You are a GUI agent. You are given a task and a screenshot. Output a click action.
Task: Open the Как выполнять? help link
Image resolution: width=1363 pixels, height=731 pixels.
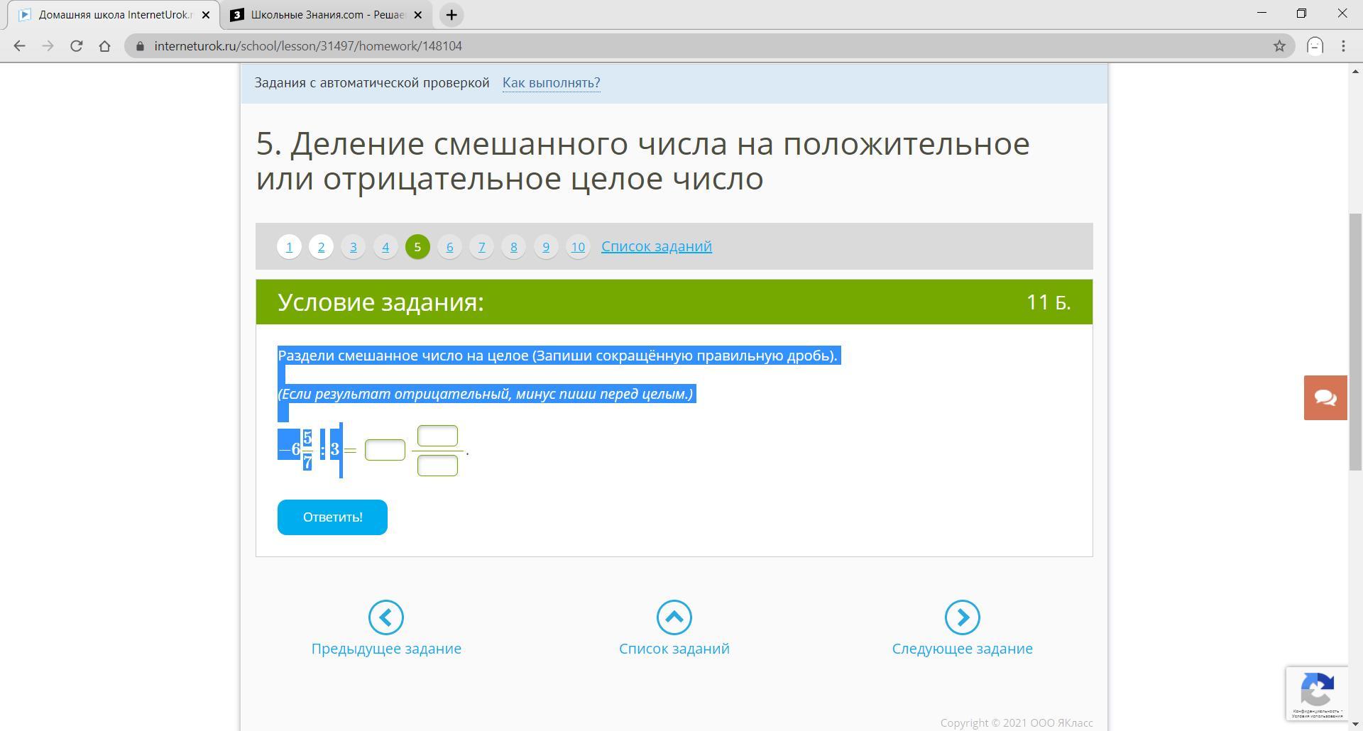[551, 83]
